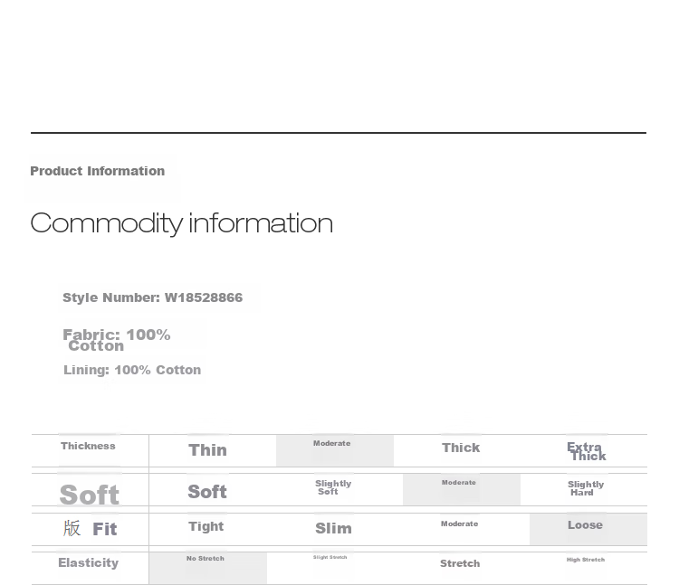The width and height of the screenshot is (679, 585).
Task: Click the 'Commodity information' title
Action: click(x=181, y=223)
